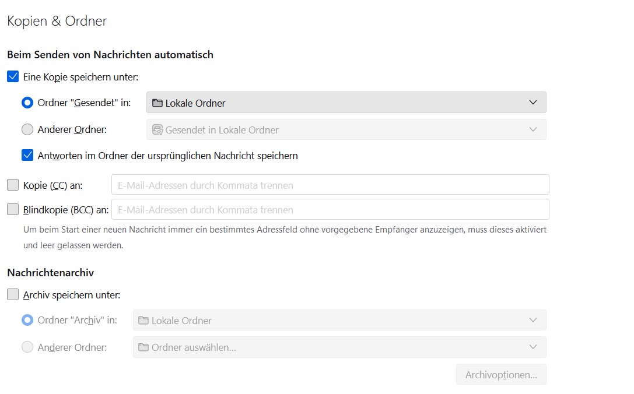Select 'Ordner "Archiv" in' radio button
The image size is (634, 394).
tap(27, 321)
